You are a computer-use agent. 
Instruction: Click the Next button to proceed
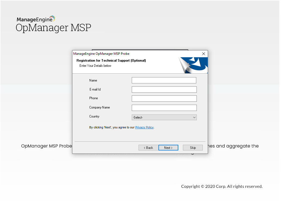coord(168,147)
